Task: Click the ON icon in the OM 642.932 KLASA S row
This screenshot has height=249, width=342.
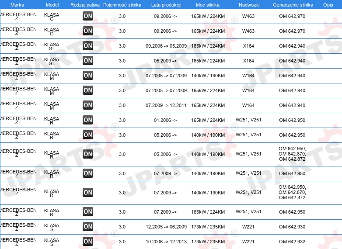Action: point(88,242)
